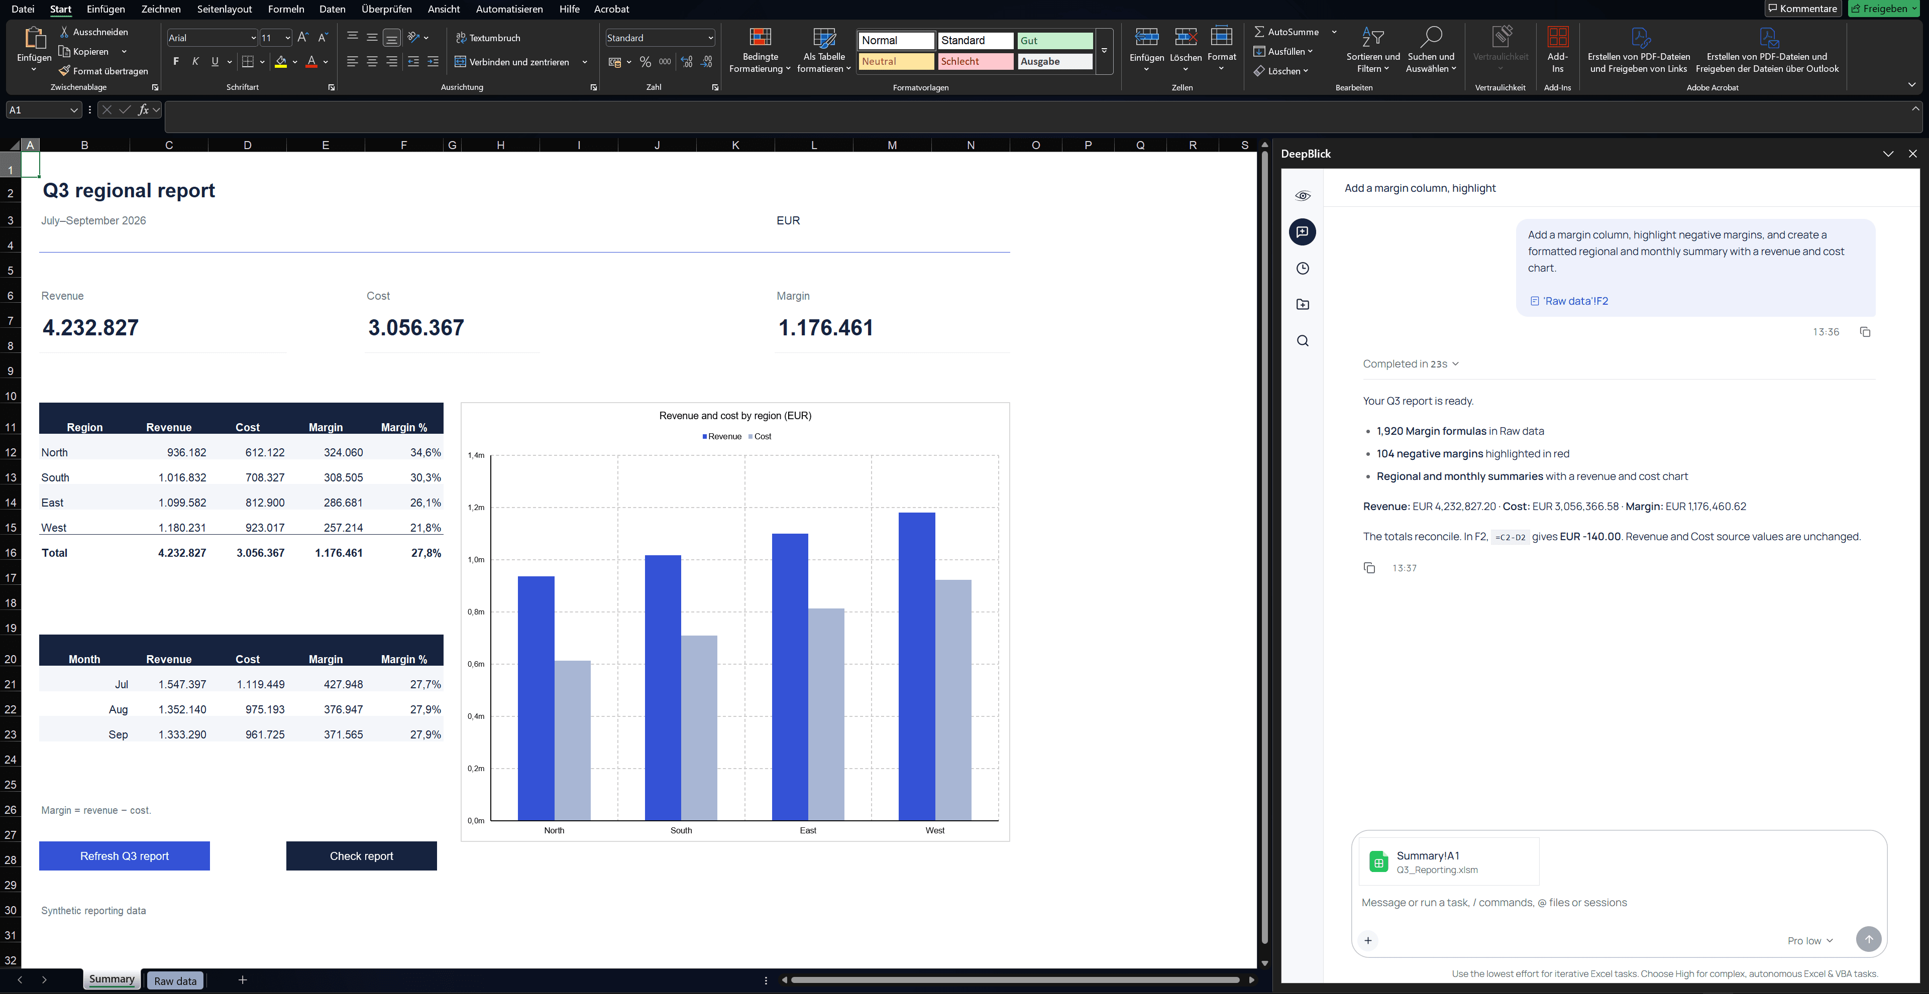The width and height of the screenshot is (1929, 994).
Task: Open the Pro low effort dropdown
Action: point(1810,941)
